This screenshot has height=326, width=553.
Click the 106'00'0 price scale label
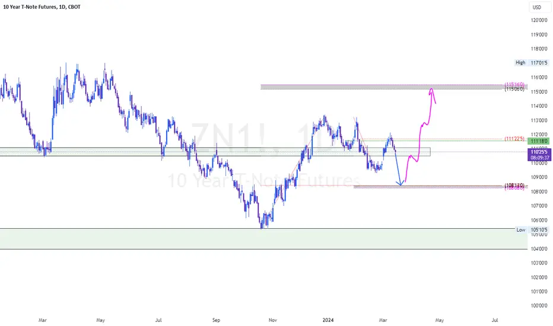pyautogui.click(x=539, y=220)
